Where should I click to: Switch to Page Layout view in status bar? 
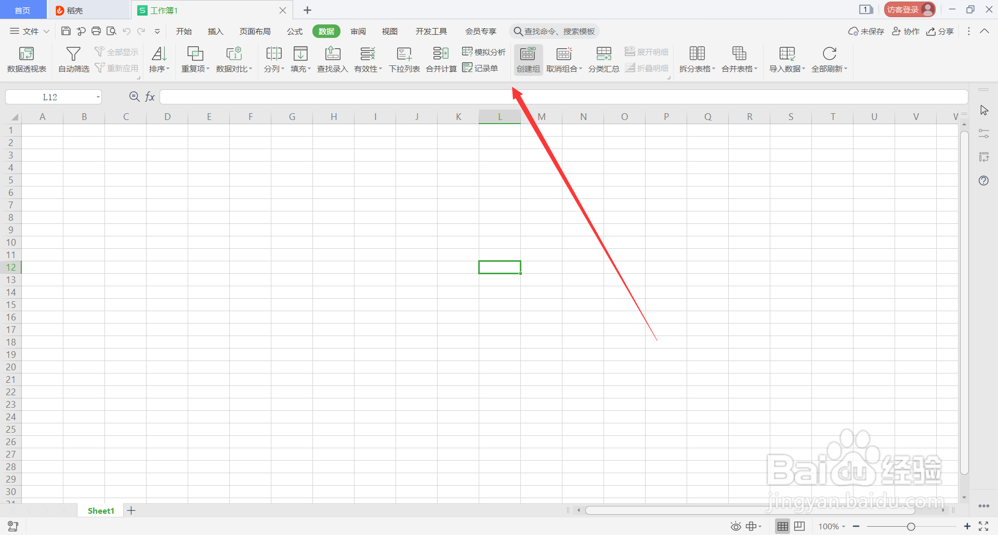(x=799, y=526)
